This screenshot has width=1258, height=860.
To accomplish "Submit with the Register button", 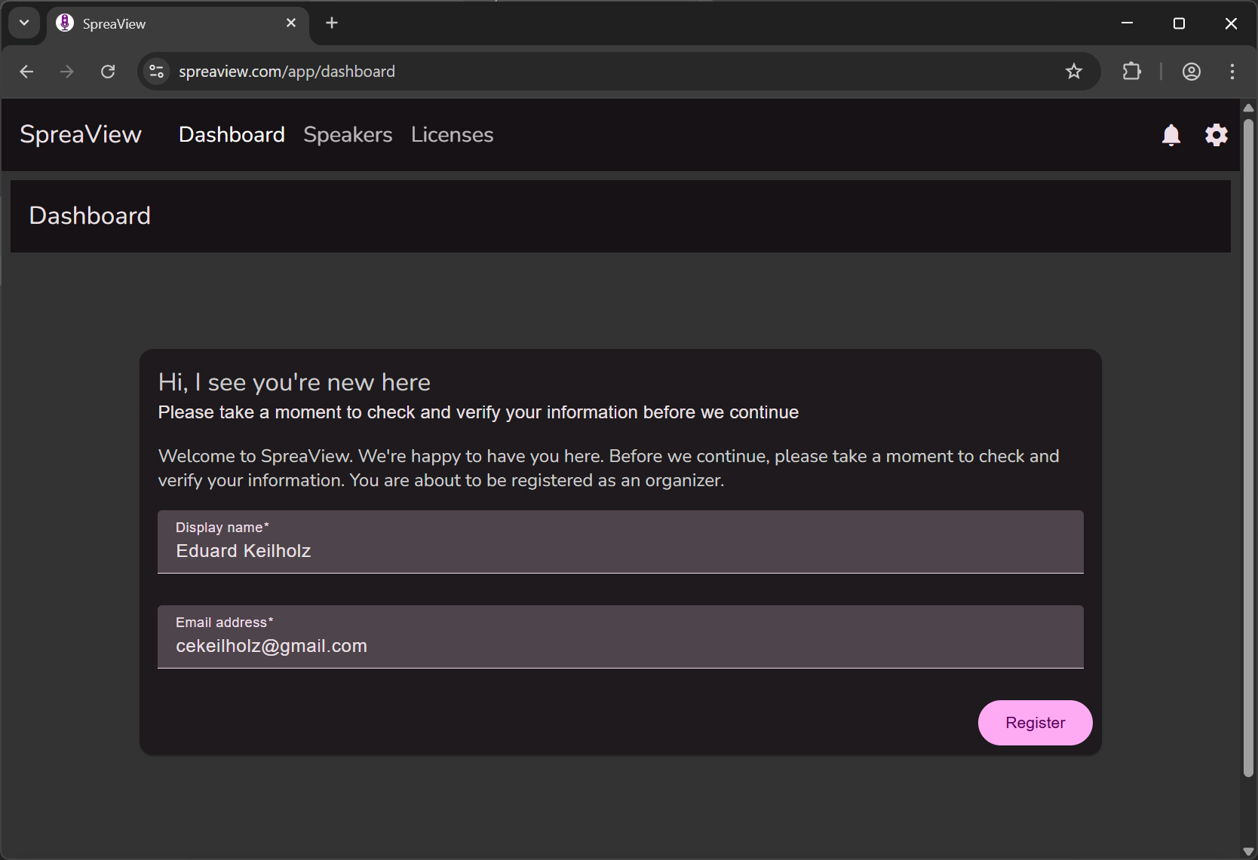I will point(1035,723).
